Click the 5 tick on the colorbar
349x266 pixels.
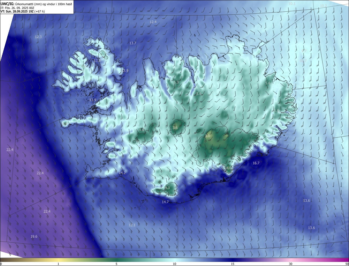click(116, 264)
